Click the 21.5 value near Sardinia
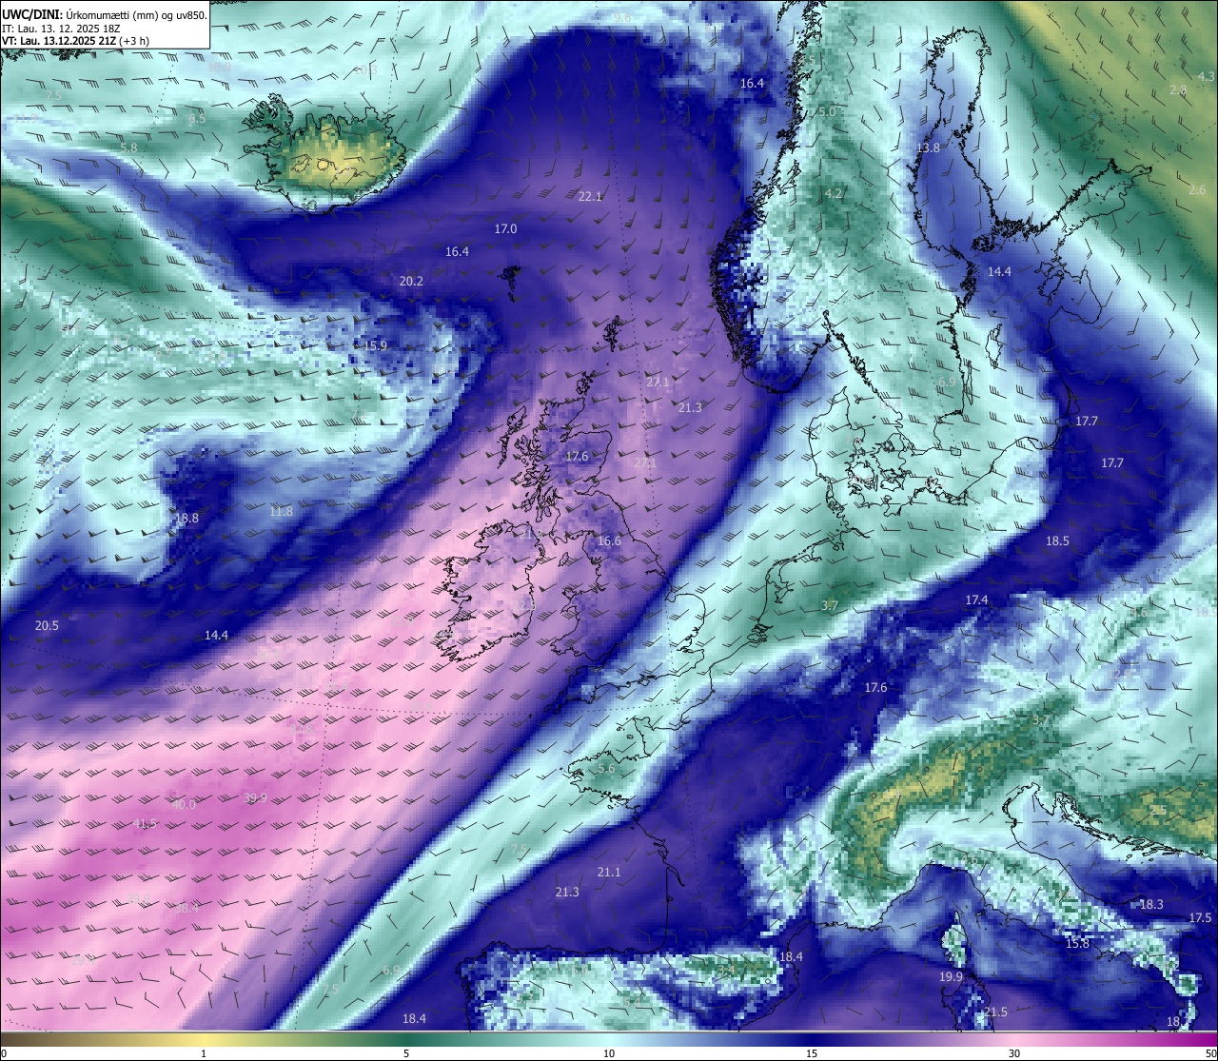1218x1061 pixels. click(995, 1012)
